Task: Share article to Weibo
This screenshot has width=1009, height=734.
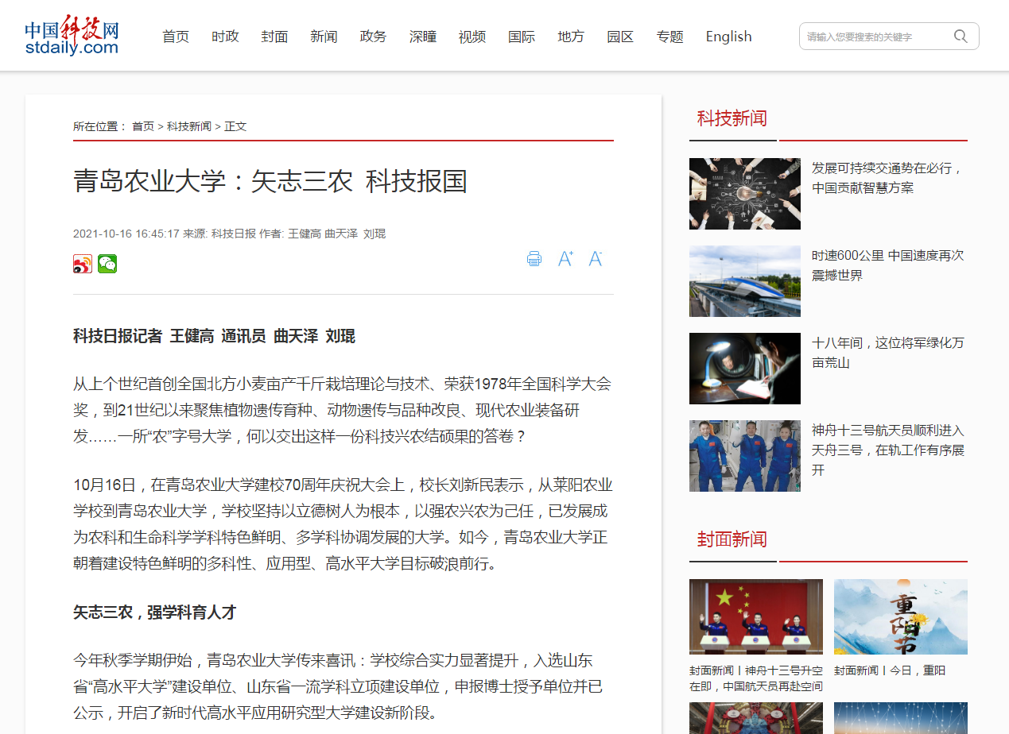Action: click(x=83, y=264)
